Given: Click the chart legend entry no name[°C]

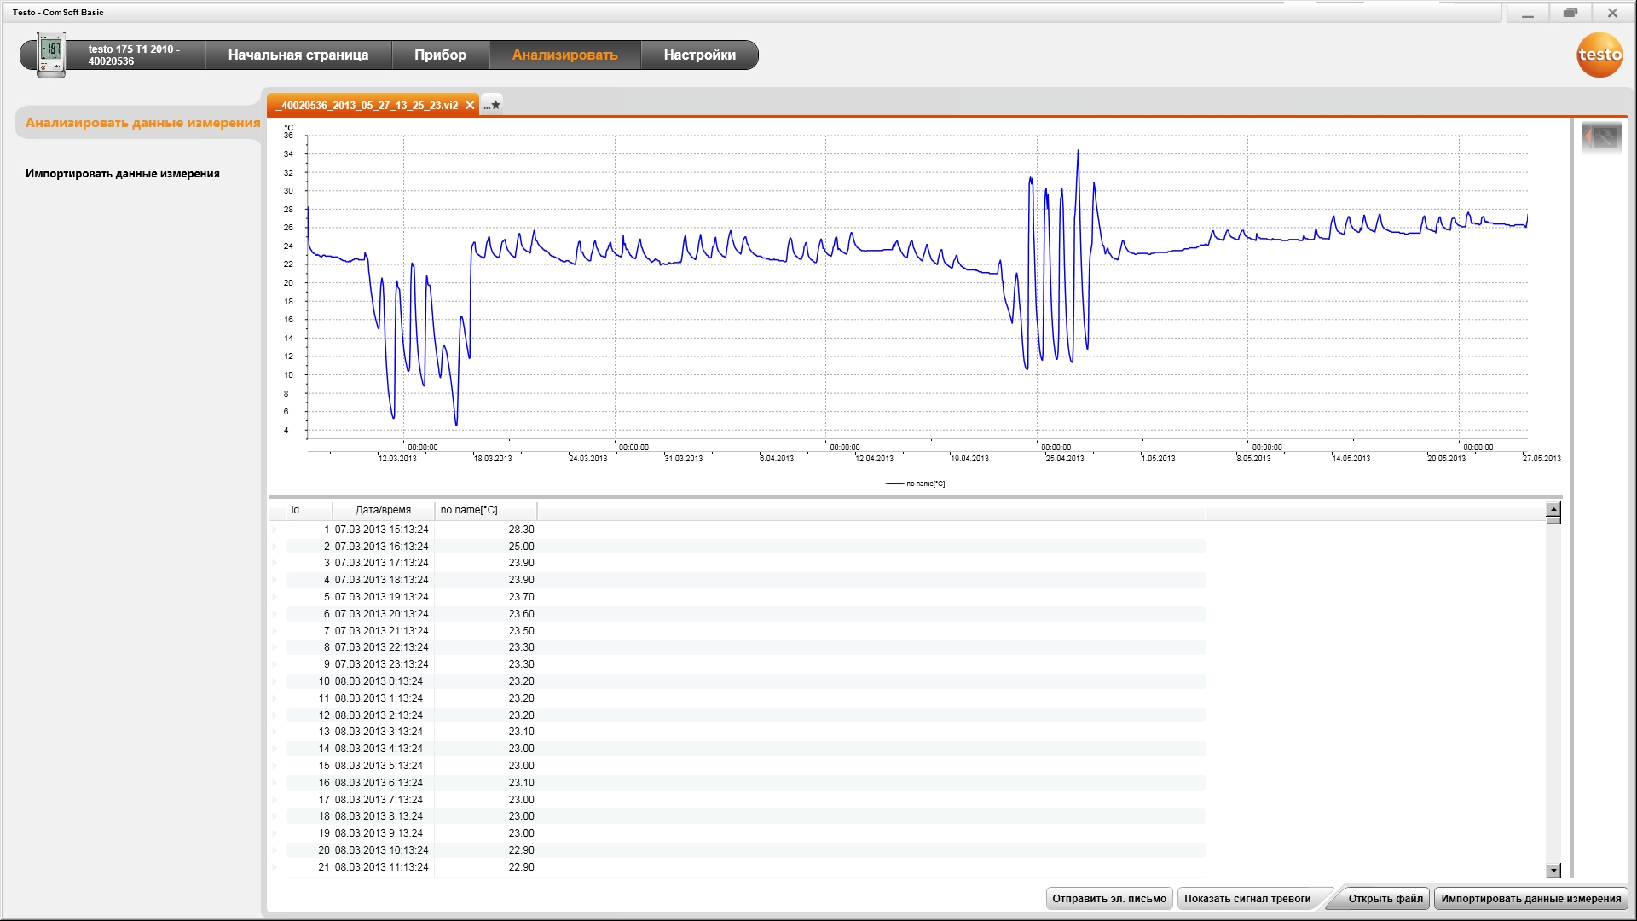Looking at the screenshot, I should pos(915,484).
